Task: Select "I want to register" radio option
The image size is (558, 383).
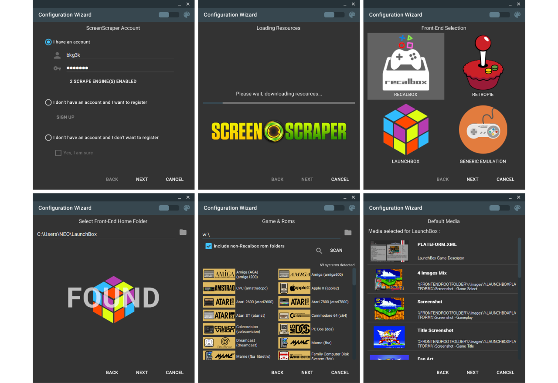Action: coord(48,102)
